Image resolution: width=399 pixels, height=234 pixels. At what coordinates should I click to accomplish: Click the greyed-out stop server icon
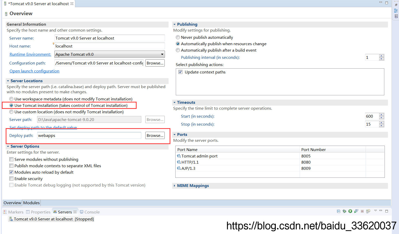362,211
